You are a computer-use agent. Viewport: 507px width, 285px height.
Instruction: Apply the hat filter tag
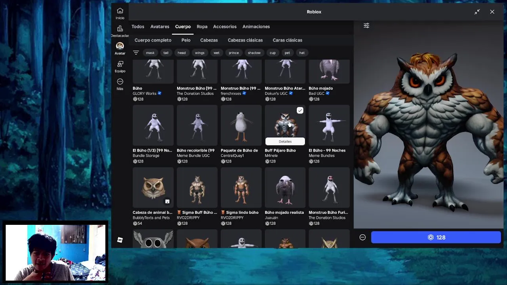[x=302, y=53]
